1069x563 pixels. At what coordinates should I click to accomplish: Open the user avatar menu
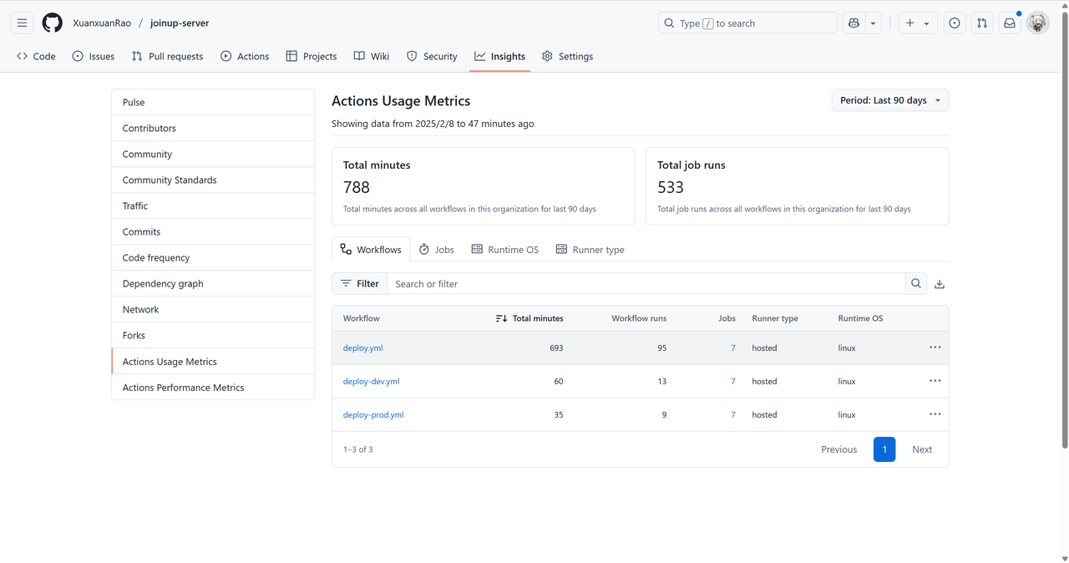click(x=1038, y=23)
